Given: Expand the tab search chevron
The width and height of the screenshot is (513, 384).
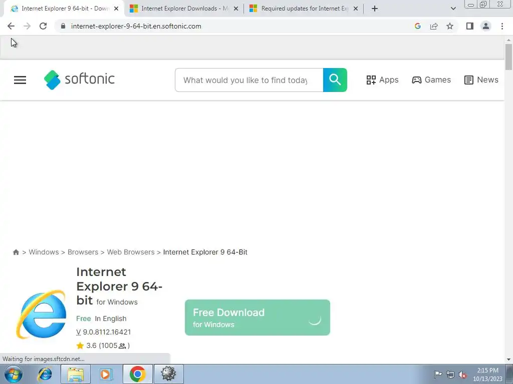Looking at the screenshot, I should [x=453, y=8].
